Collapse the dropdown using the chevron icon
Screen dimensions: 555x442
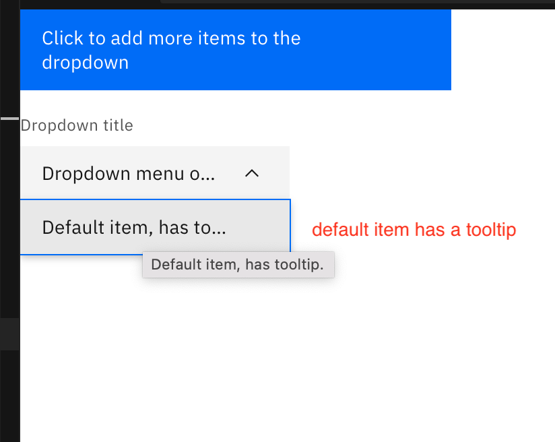click(x=252, y=173)
